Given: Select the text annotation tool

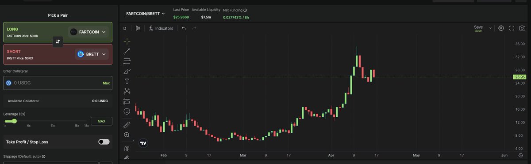Looking at the screenshot, I should [x=127, y=81].
